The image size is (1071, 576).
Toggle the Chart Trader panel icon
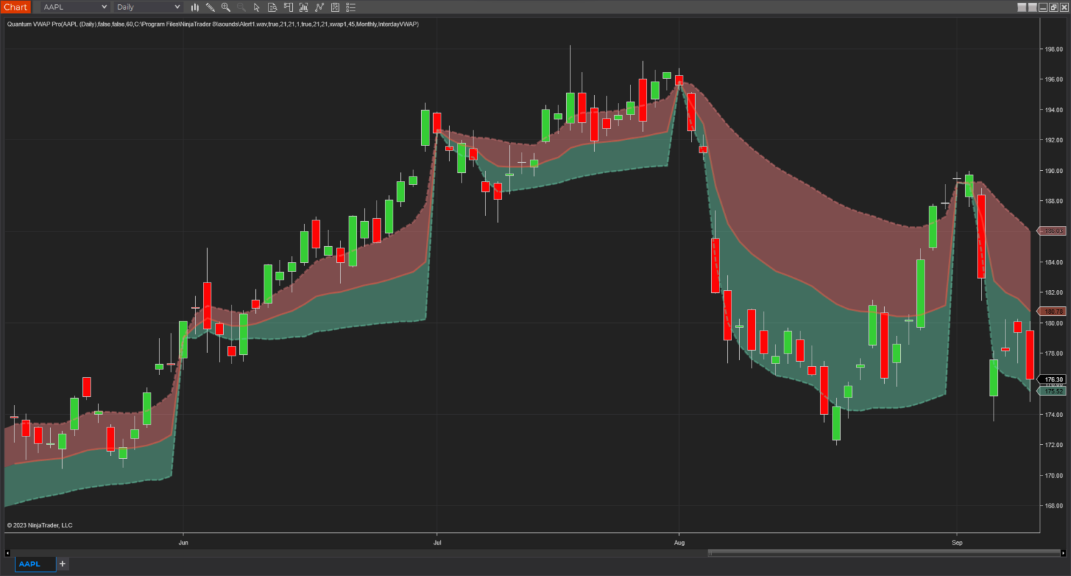coord(288,7)
